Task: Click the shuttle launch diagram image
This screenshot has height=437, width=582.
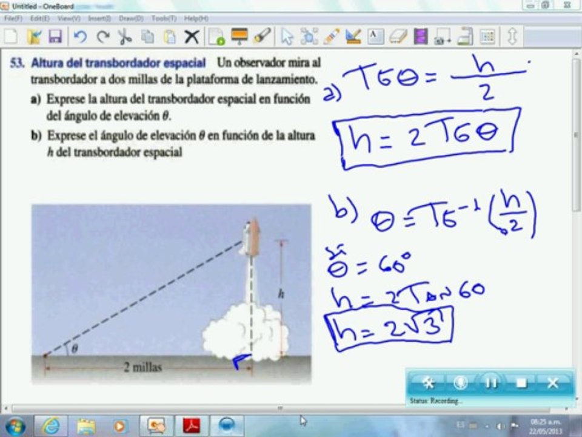Action: (171, 294)
